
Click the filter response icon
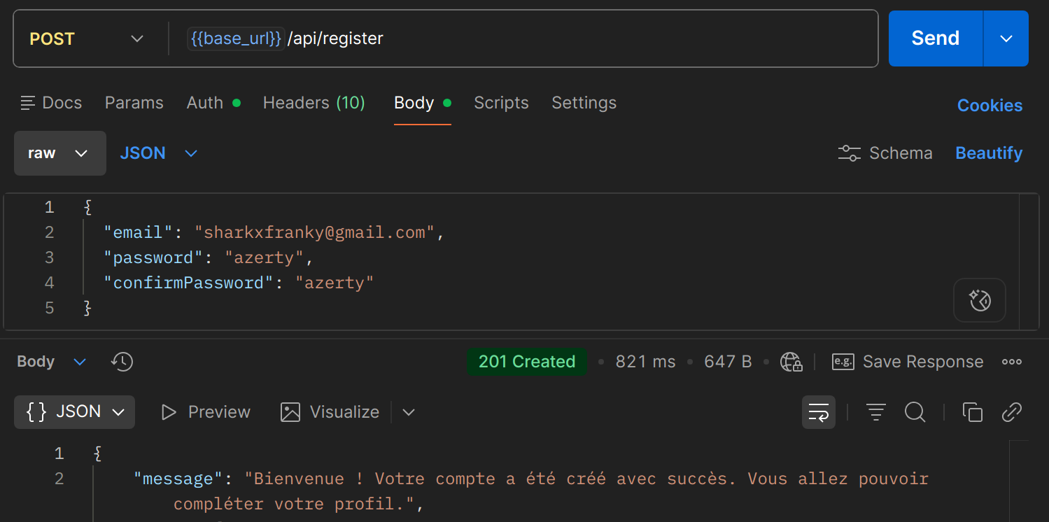875,412
